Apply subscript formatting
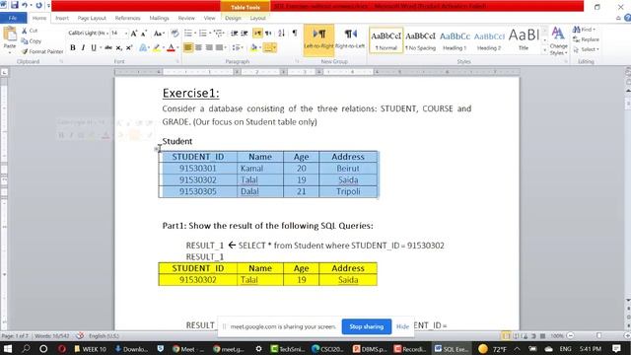This screenshot has height=355, width=631. point(118,47)
